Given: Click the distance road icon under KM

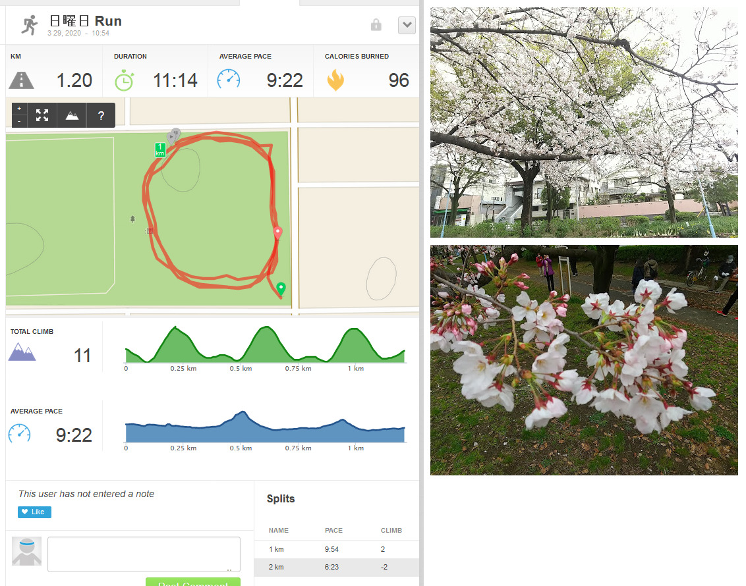Looking at the screenshot, I should click(x=21, y=80).
